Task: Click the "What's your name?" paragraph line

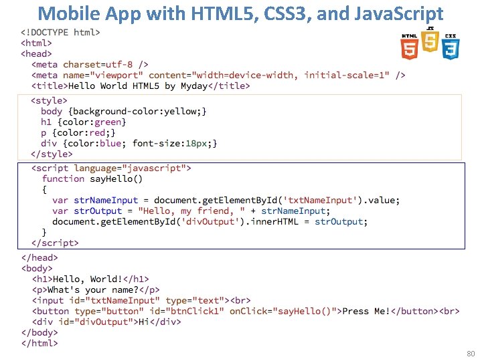Action: (96, 290)
